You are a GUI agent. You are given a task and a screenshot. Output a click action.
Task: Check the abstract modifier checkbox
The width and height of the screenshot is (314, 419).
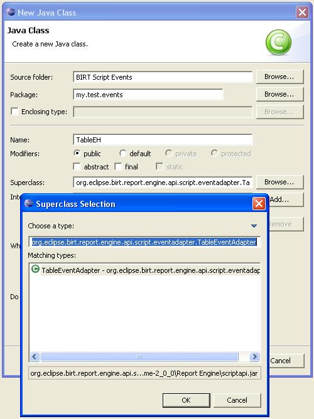point(77,166)
